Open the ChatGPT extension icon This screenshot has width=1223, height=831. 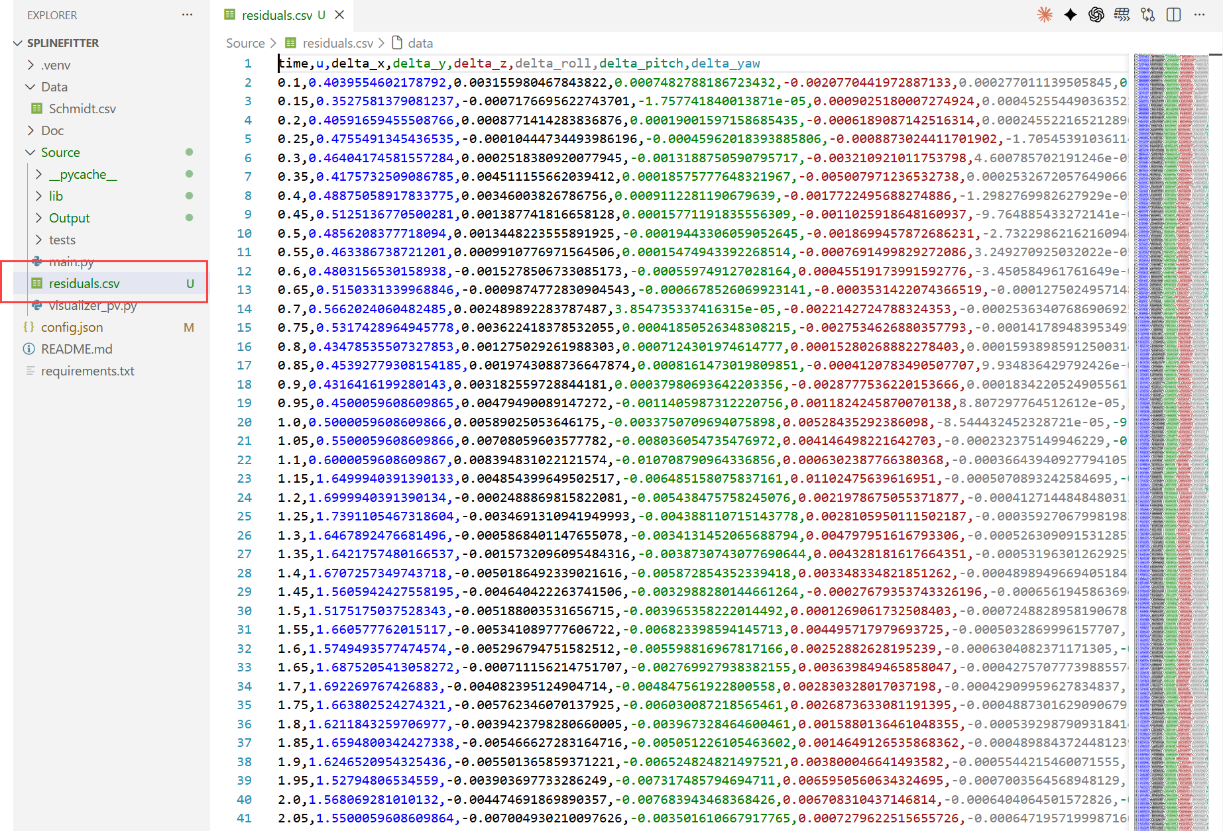(1096, 15)
